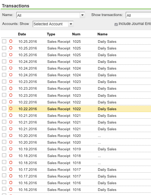Click the red circle on the topmost 10.25.2016 row
Image resolution: width=151 pixels, height=195 pixels.
[11, 41]
